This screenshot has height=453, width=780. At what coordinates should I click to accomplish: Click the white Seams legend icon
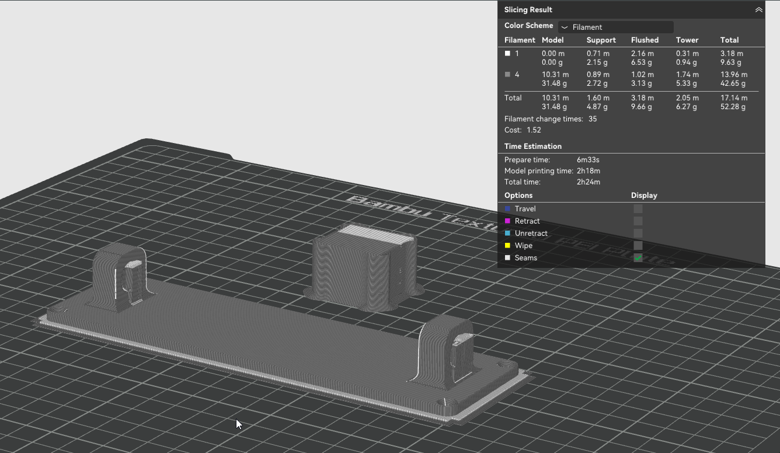coord(507,257)
